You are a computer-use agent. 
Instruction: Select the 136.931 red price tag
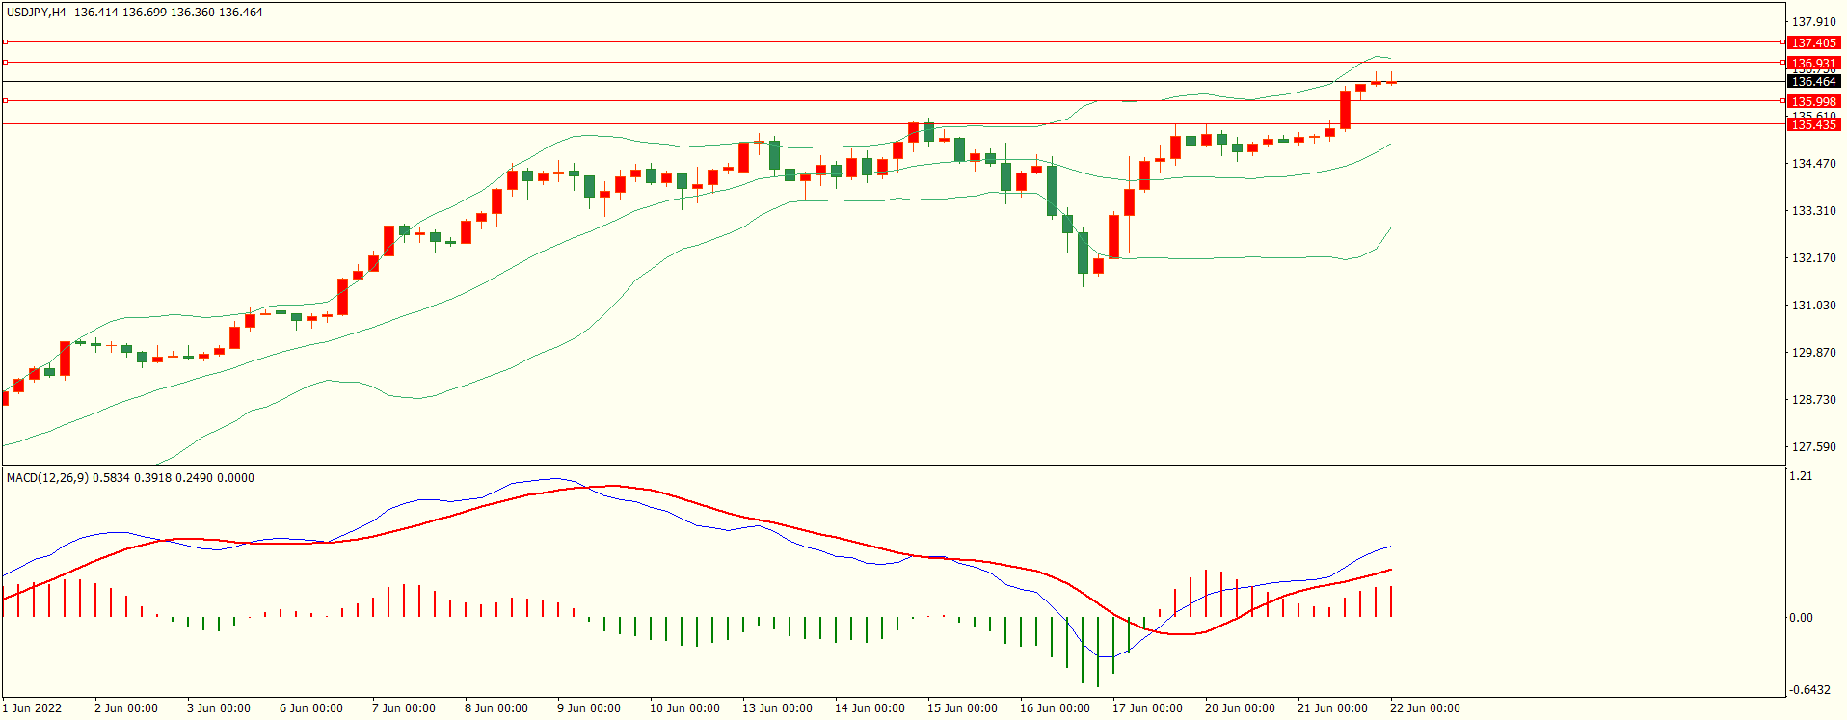click(1813, 63)
